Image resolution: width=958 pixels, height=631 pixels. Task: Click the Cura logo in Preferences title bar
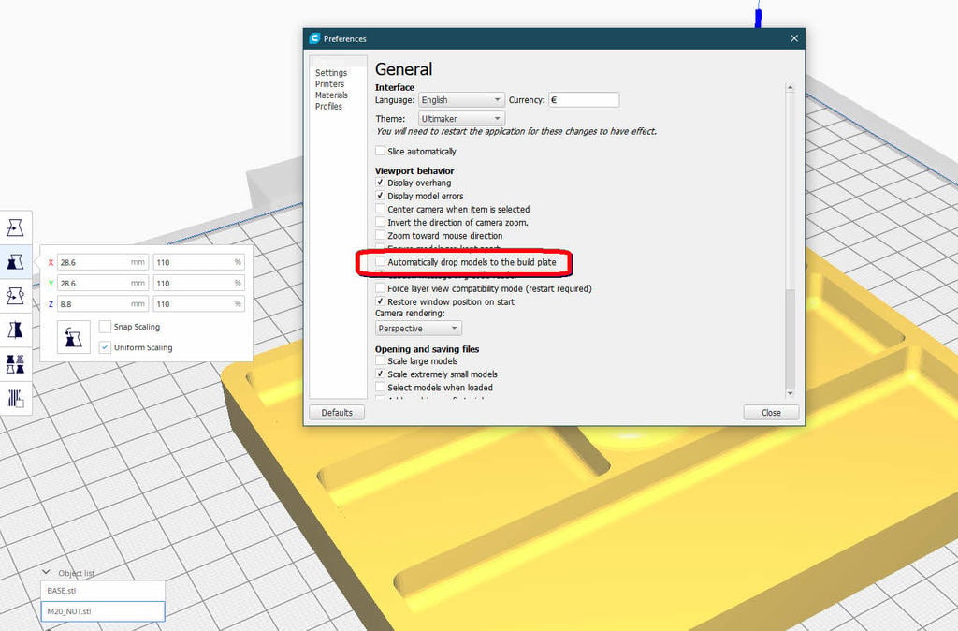(x=314, y=38)
